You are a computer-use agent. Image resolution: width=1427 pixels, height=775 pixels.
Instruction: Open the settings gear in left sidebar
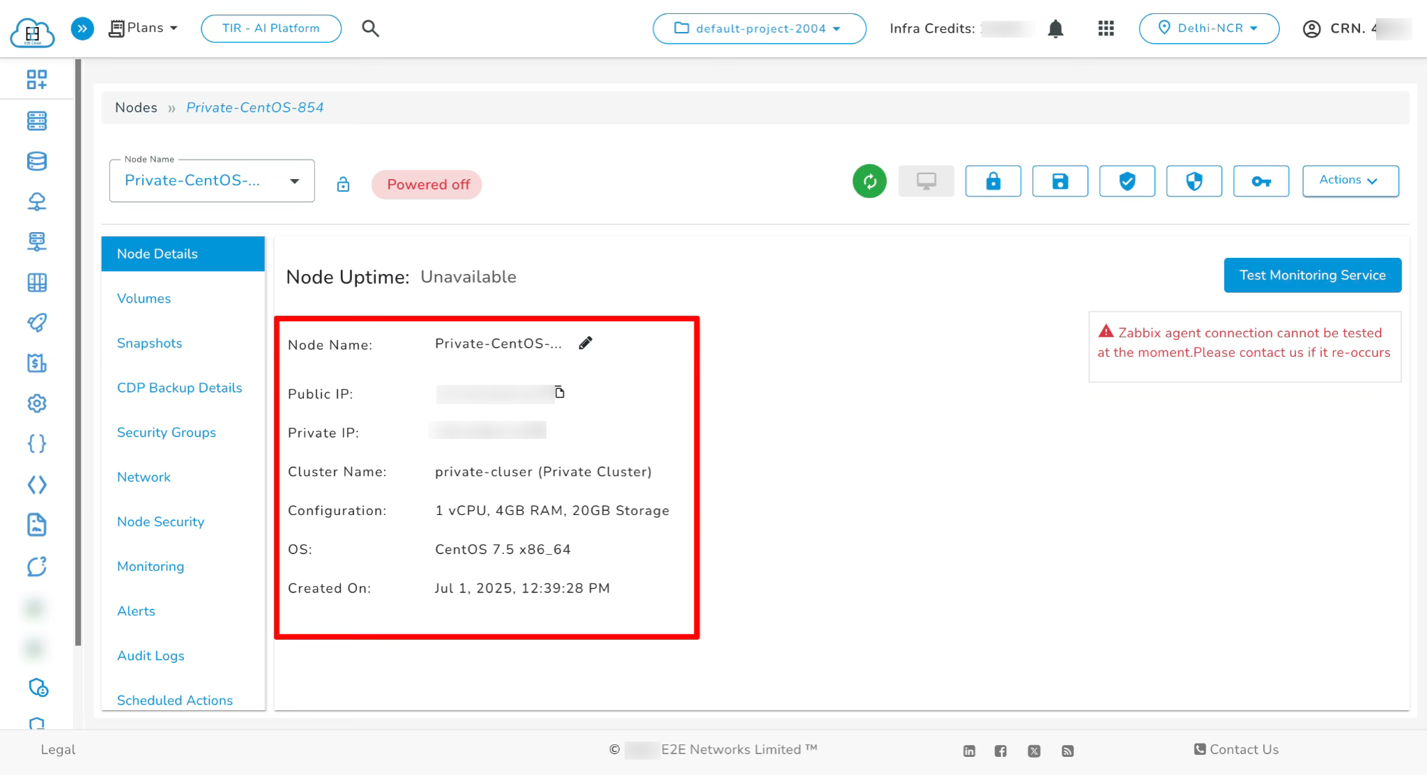(x=37, y=404)
